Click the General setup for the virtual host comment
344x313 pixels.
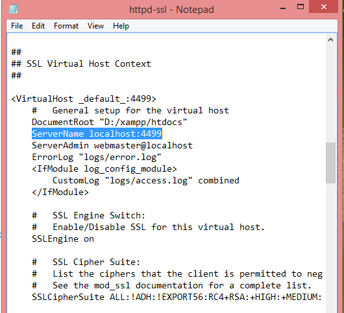130,110
